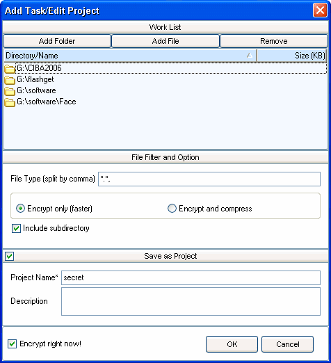This screenshot has height=363, width=331.
Task: Click the folder icon for G:\software\Face
Action: tap(10, 102)
